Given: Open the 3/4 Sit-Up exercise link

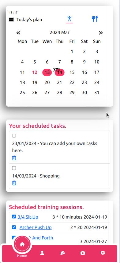Looking at the screenshot, I should tap(28, 217).
